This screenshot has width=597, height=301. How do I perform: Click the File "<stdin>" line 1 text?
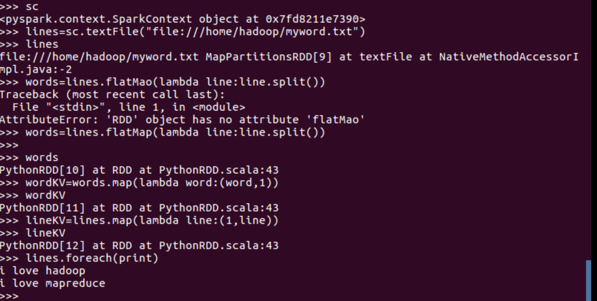click(129, 107)
